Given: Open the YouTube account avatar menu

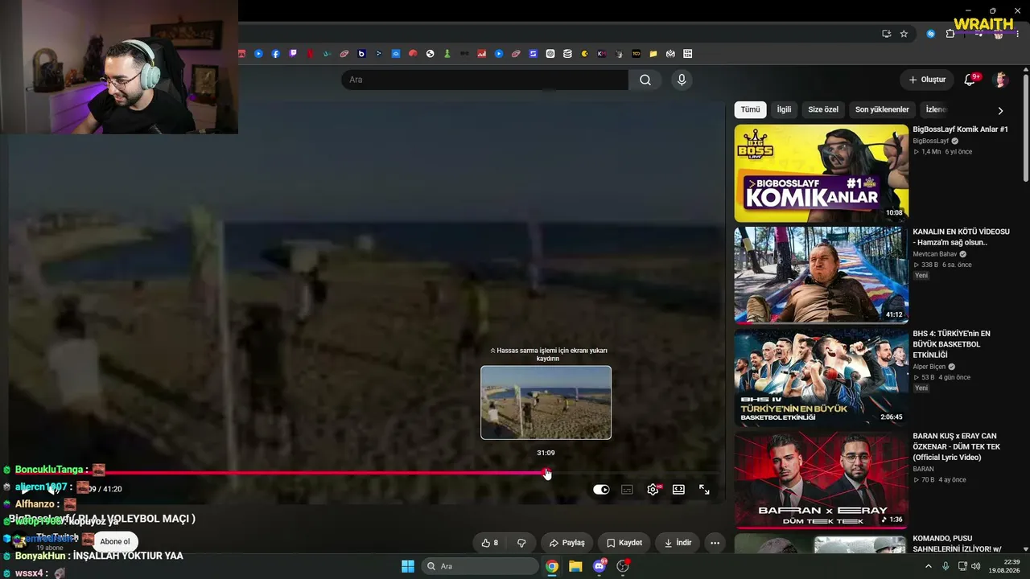Looking at the screenshot, I should tap(1001, 80).
